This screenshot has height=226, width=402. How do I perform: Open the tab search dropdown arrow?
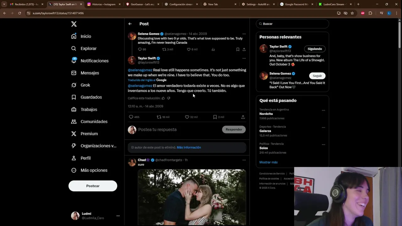4,4
